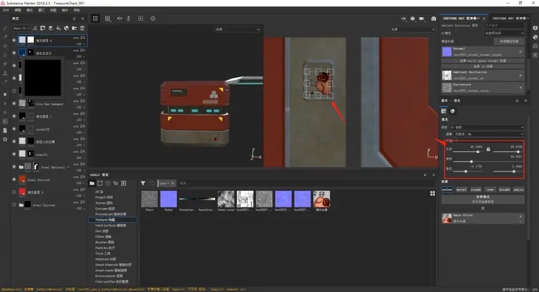
Task: Select Smart Materials category in shelf
Action: pos(113,265)
